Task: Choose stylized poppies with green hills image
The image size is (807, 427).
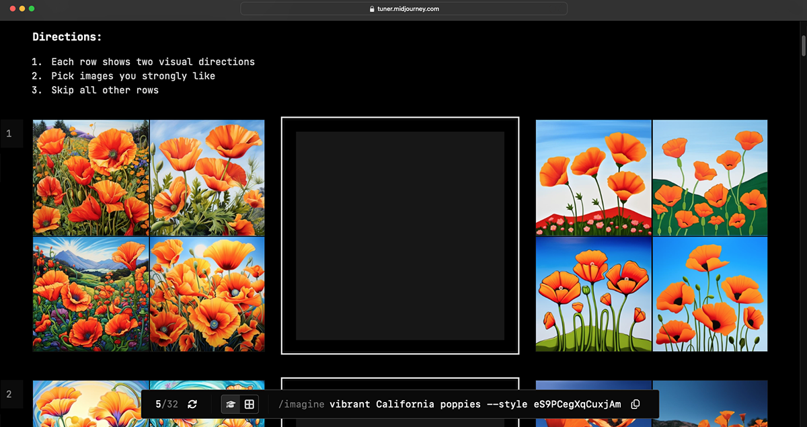Action: pyautogui.click(x=710, y=178)
